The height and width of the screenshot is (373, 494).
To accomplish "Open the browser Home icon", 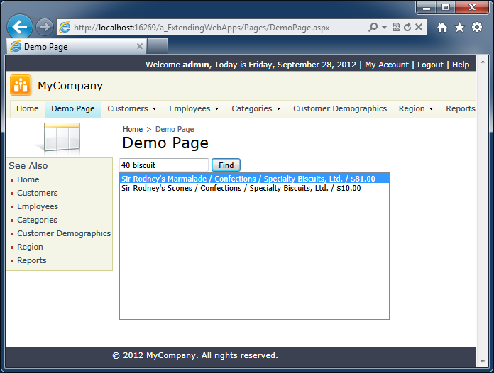I will pos(442,28).
